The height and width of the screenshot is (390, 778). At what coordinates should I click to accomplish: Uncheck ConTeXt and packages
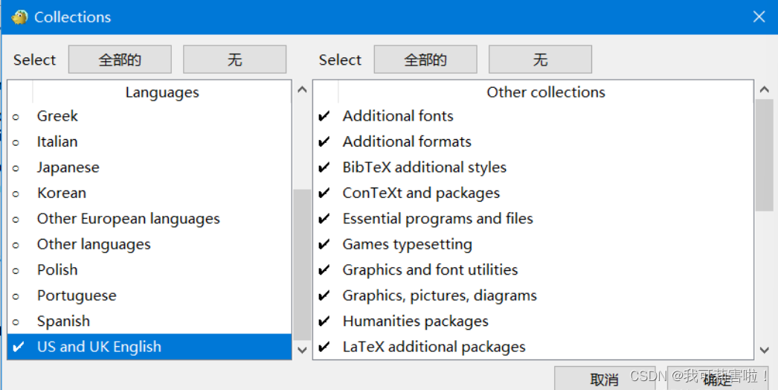324,194
